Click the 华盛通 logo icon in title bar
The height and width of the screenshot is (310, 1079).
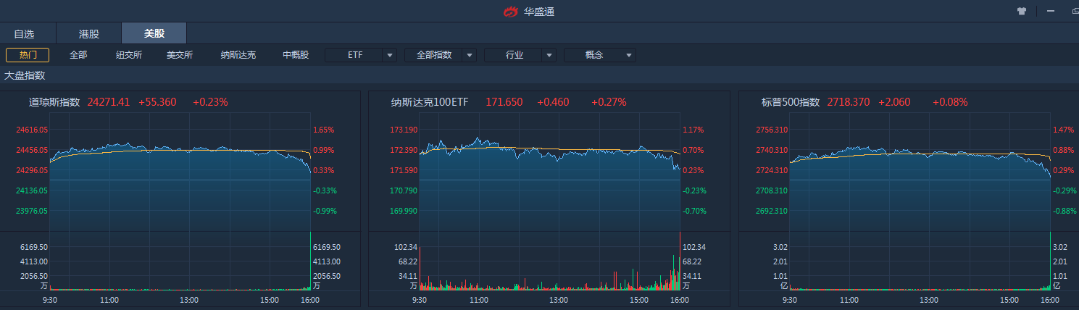coord(512,11)
